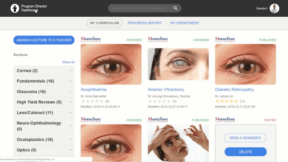
Task: Expand the Cornea (2) section
Action: click(x=44, y=71)
